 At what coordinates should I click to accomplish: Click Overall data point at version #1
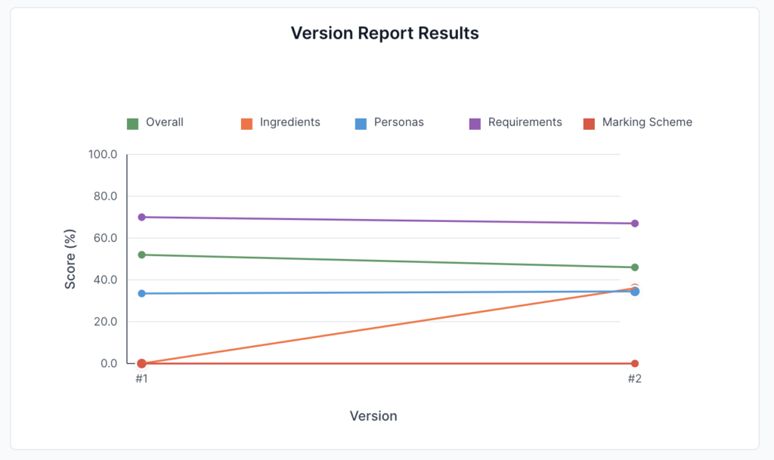pyautogui.click(x=141, y=255)
